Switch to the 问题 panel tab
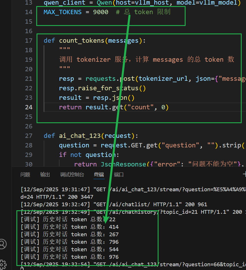 tap(25, 175)
